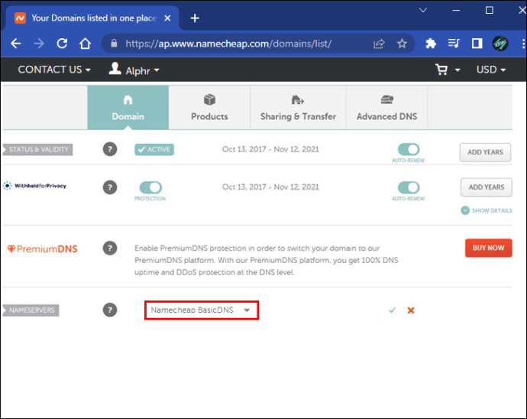Click help icon for Status & Validity
527x419 pixels.
(x=110, y=149)
